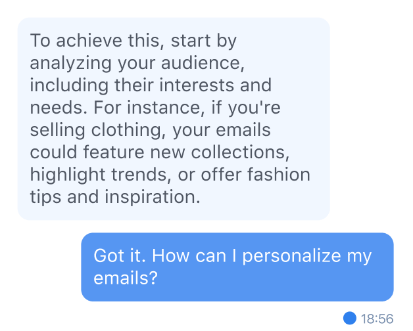Click the phrase "tips and inspiration."
This screenshot has width=413, height=331.
114,197
